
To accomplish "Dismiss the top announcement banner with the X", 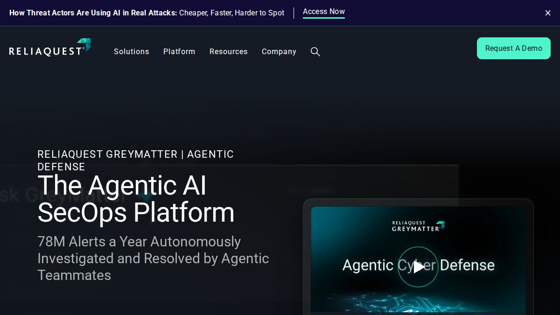I will (x=548, y=13).
